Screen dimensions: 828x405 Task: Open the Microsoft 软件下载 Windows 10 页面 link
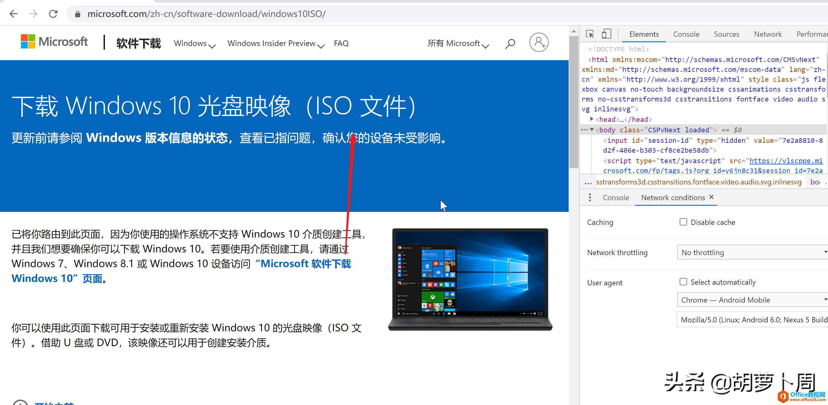[181, 271]
